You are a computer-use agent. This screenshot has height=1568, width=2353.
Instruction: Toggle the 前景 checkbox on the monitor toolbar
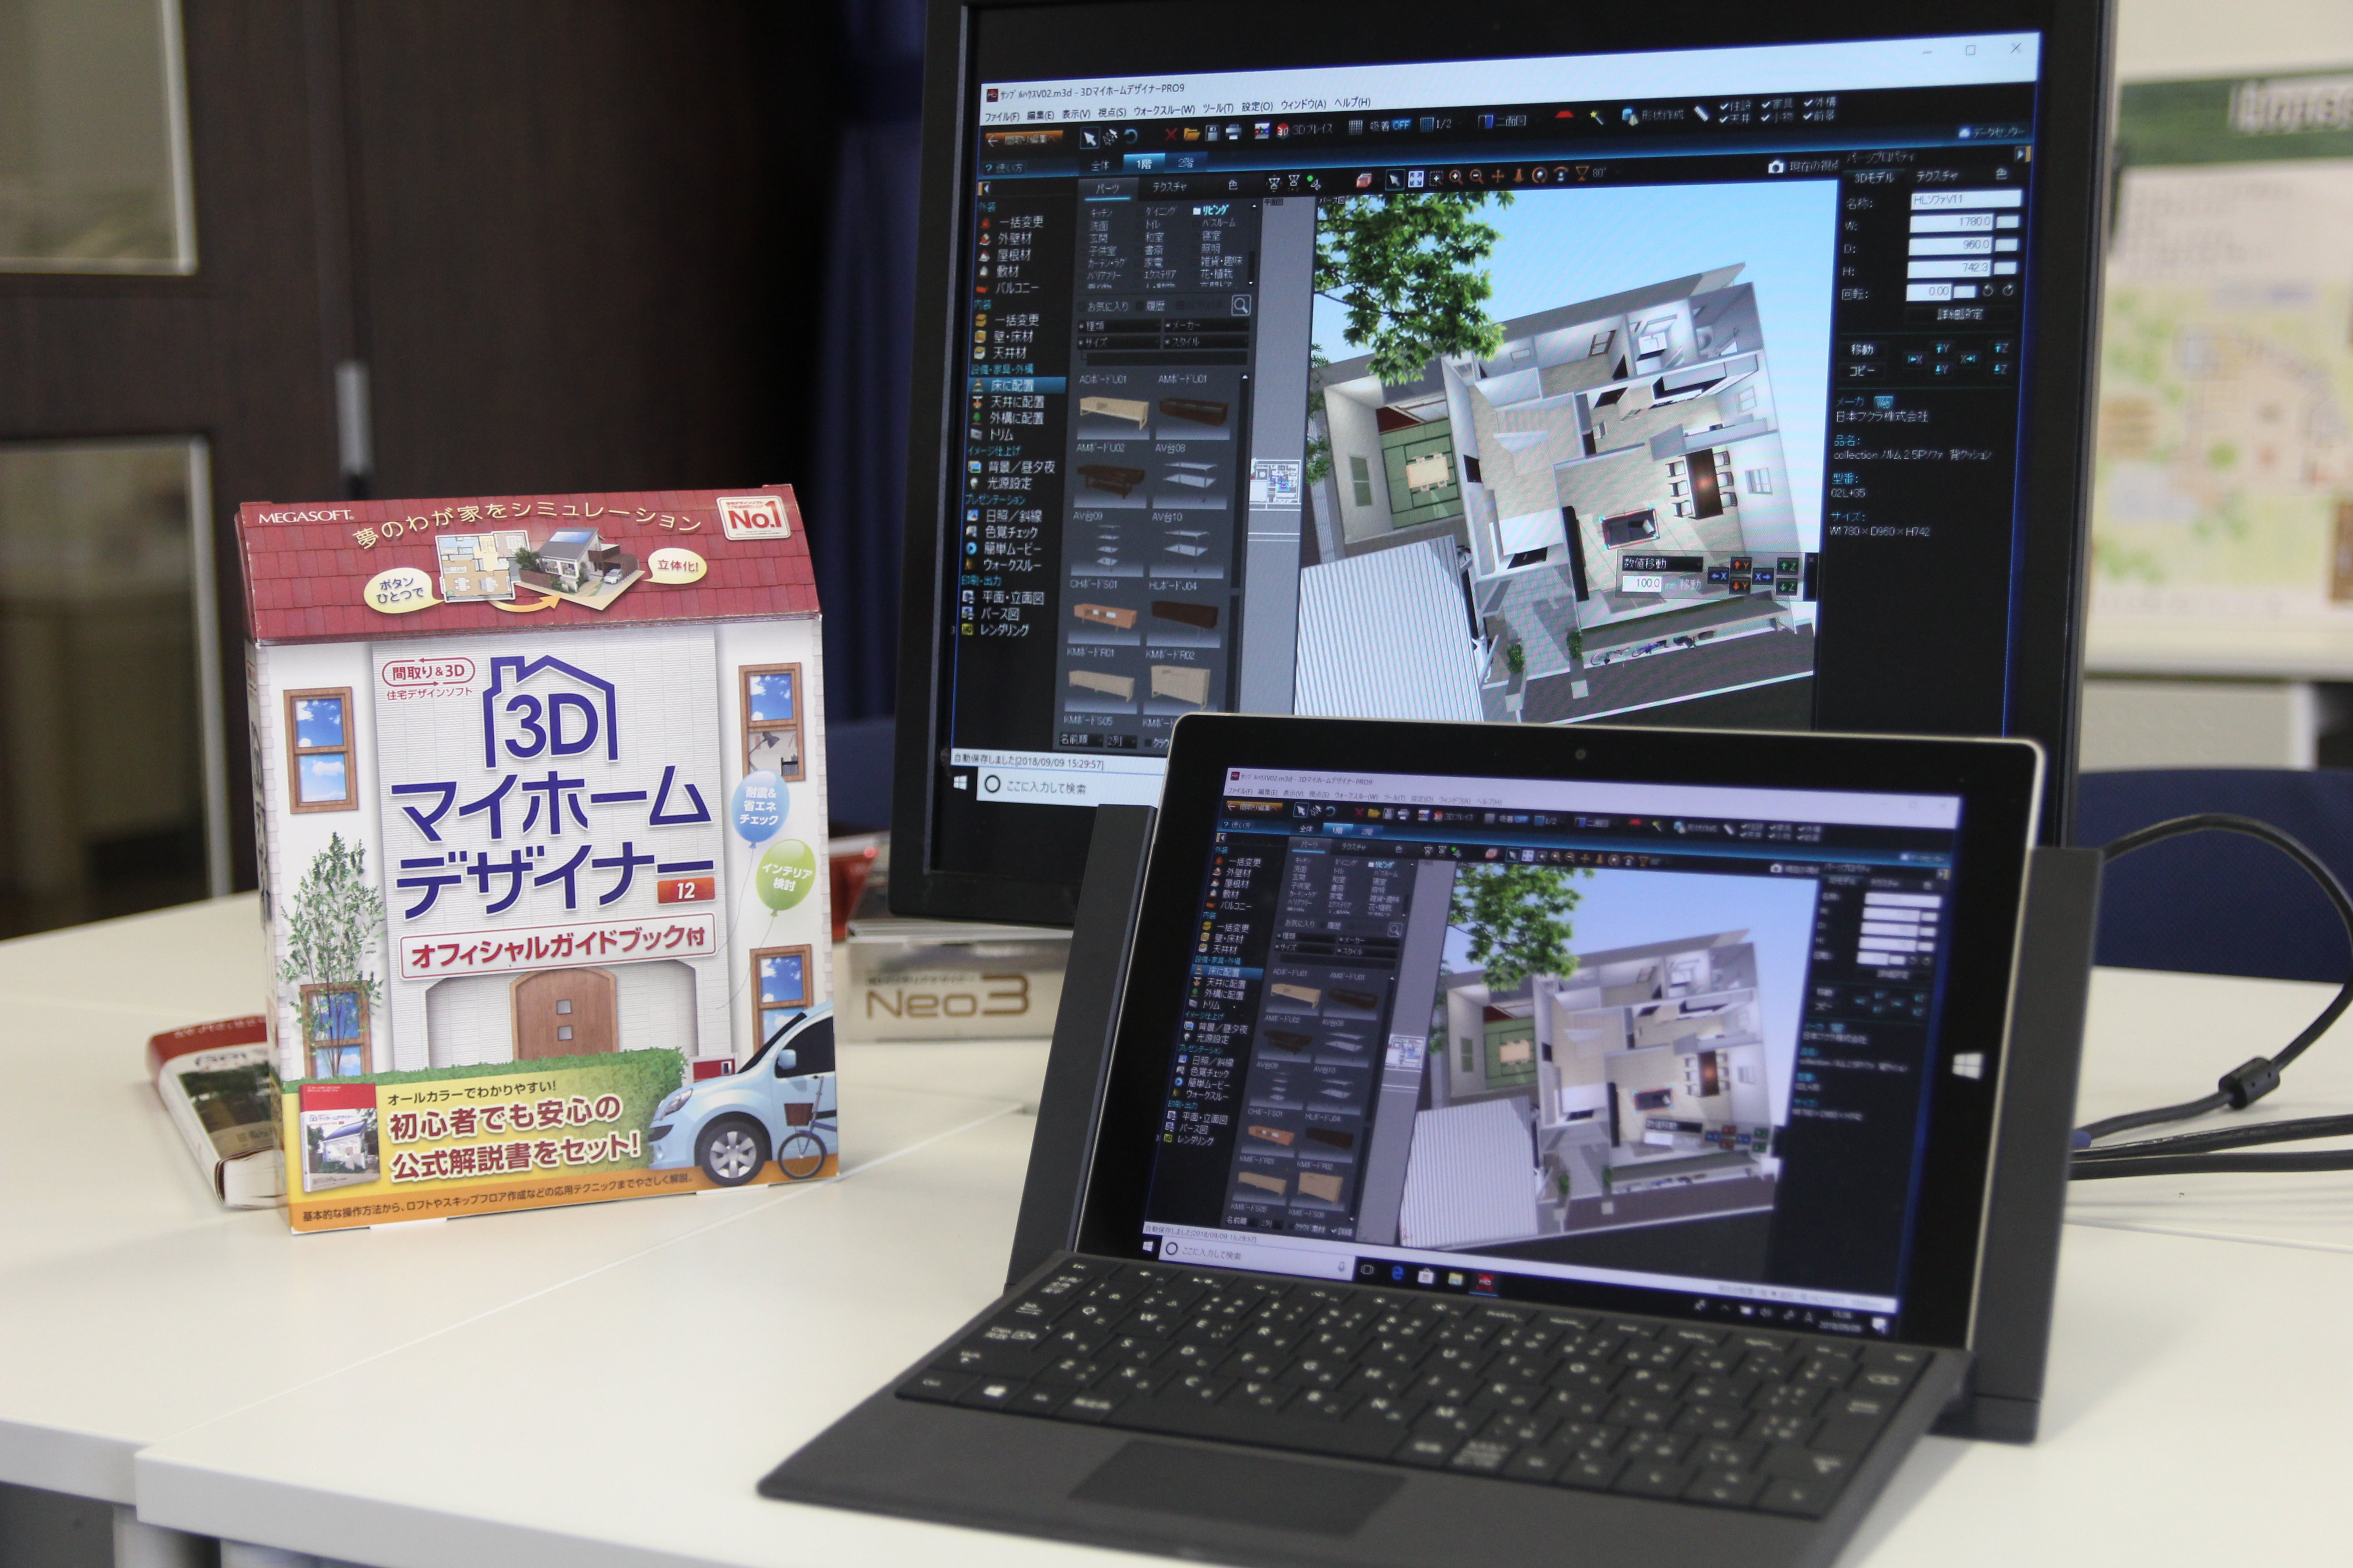[x=1819, y=116]
